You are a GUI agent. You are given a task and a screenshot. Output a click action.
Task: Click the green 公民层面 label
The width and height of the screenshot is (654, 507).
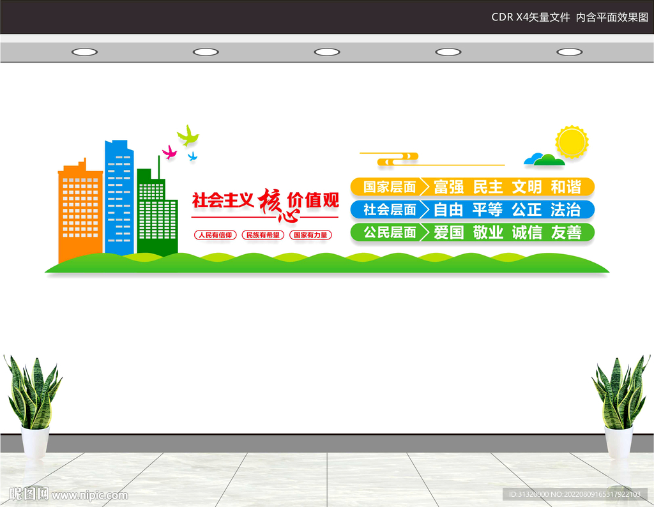tap(390, 232)
